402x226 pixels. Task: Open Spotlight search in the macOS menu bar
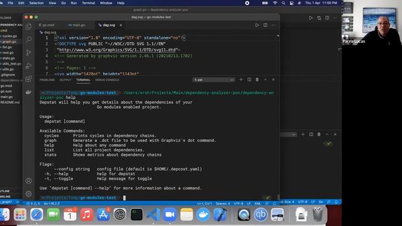(283, 3)
